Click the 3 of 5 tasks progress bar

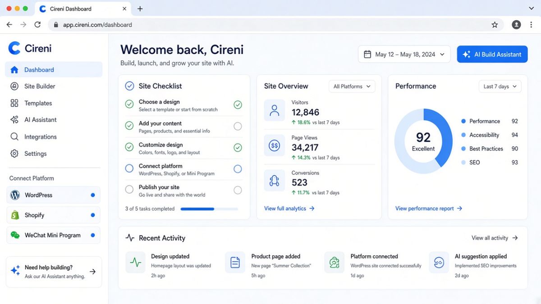point(209,209)
